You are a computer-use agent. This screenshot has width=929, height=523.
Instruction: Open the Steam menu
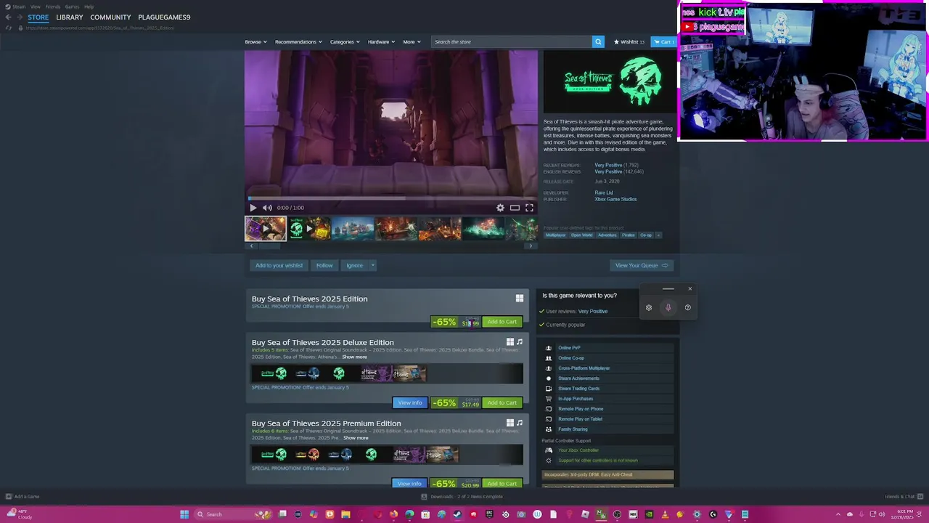16,7
